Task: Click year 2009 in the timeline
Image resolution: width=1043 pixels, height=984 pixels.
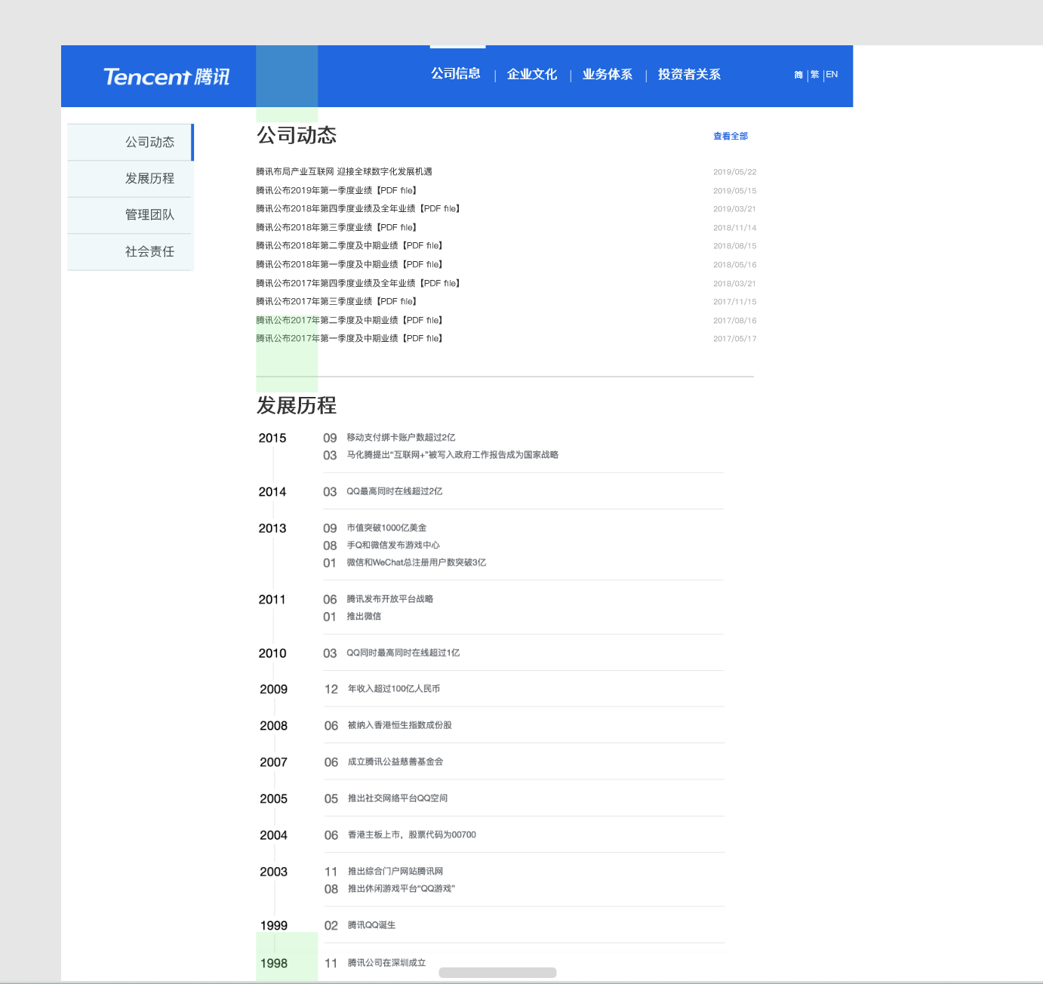Action: click(x=274, y=690)
